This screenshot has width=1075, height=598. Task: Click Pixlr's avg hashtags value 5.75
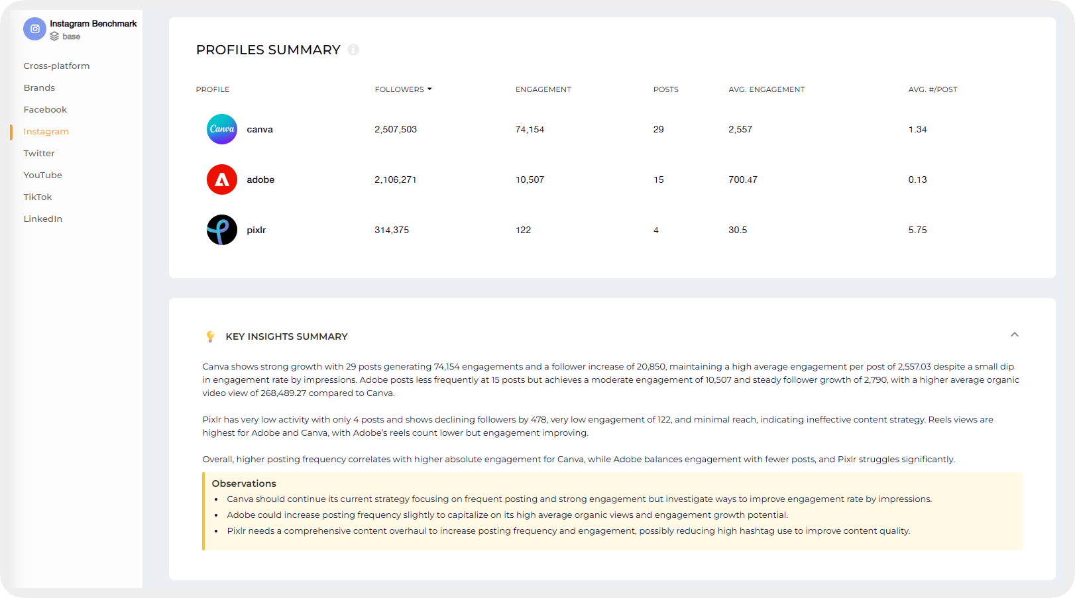point(918,230)
